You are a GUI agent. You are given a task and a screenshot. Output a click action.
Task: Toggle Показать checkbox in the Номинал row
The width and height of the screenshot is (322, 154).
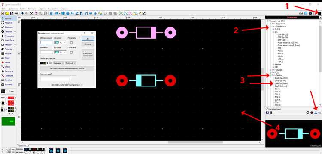pyautogui.click(x=71, y=52)
